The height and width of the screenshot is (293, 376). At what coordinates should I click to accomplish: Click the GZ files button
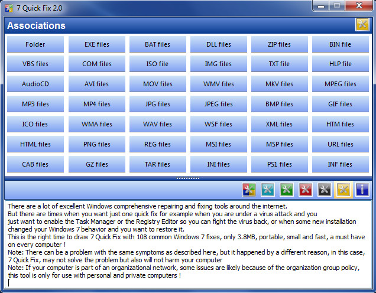(97, 165)
